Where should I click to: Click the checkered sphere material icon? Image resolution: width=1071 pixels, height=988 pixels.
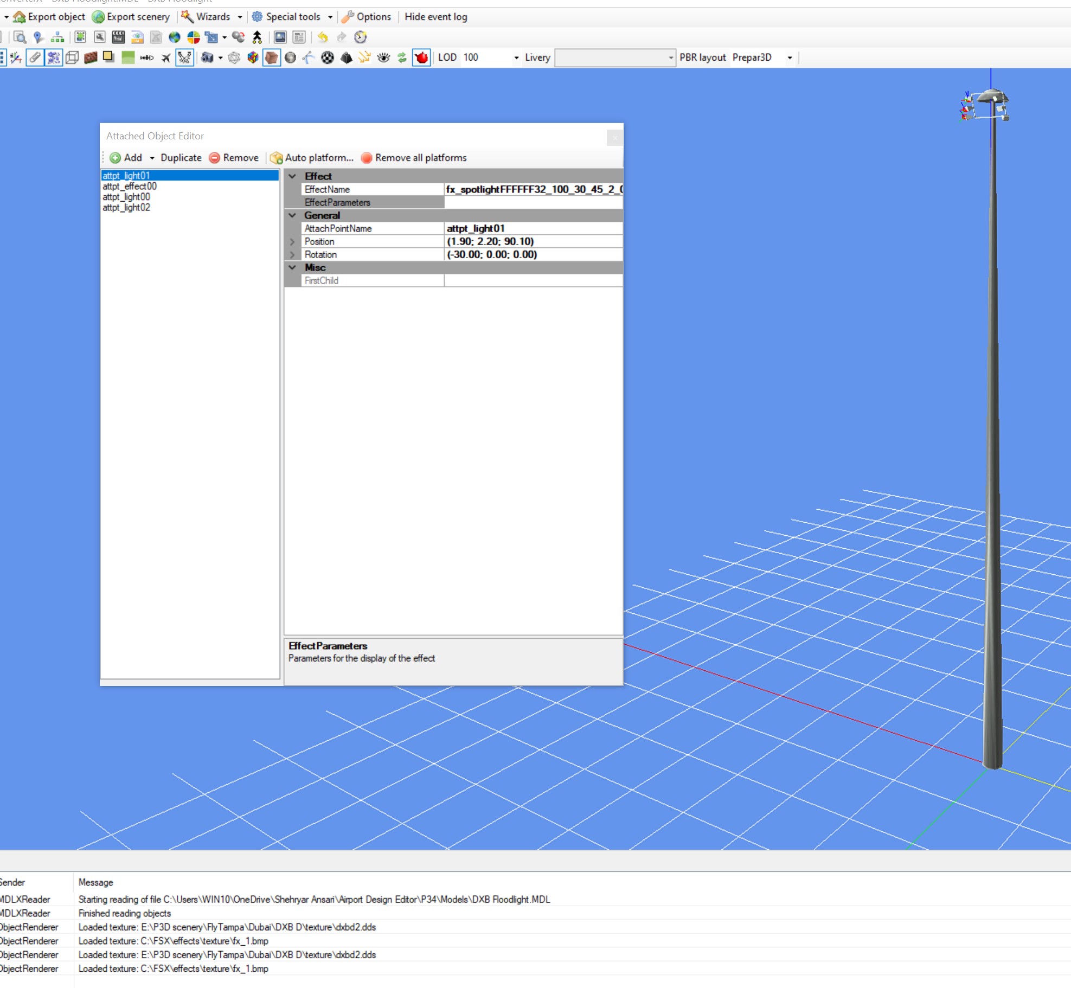[328, 57]
